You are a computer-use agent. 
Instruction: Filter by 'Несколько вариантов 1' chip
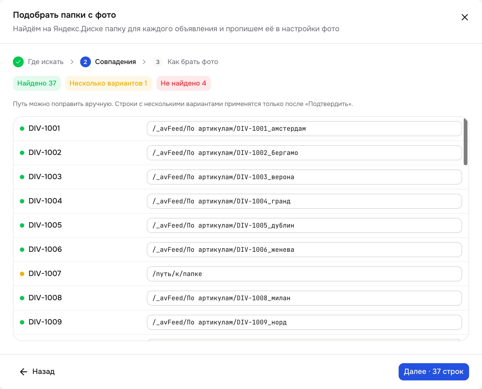click(x=108, y=83)
